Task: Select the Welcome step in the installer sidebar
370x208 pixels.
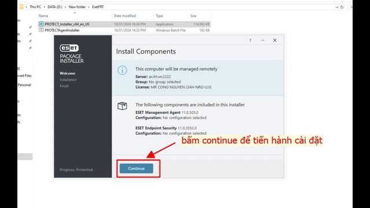Action: coord(68,73)
